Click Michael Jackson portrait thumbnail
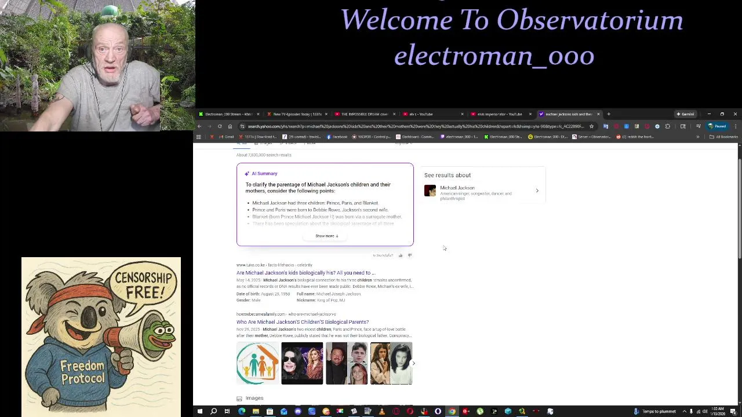Screen dimensions: 742x417 430,191
